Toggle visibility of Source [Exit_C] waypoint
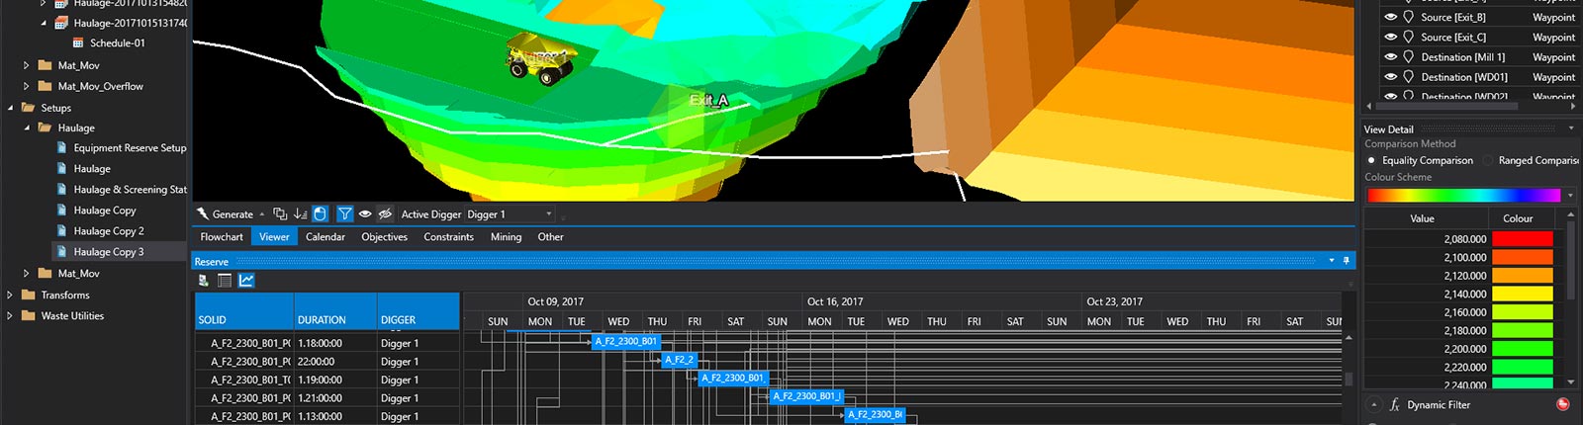This screenshot has width=1583, height=425. click(x=1390, y=37)
